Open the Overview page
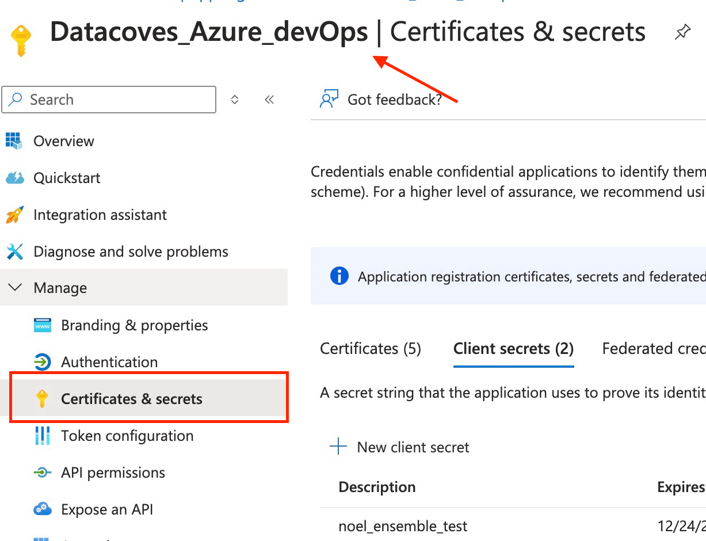This screenshot has width=706, height=541. pos(63,141)
